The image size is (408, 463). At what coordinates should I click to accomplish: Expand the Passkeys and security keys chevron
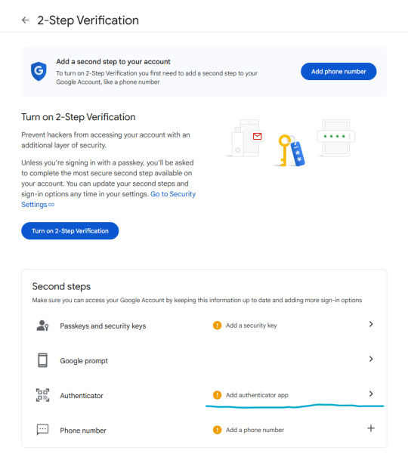[x=371, y=324]
